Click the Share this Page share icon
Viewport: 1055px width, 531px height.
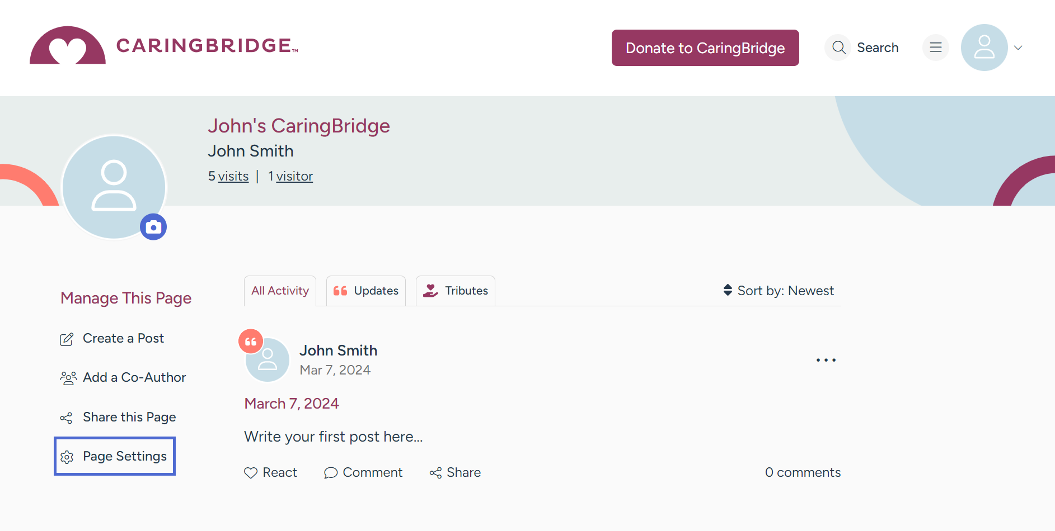[x=66, y=418]
